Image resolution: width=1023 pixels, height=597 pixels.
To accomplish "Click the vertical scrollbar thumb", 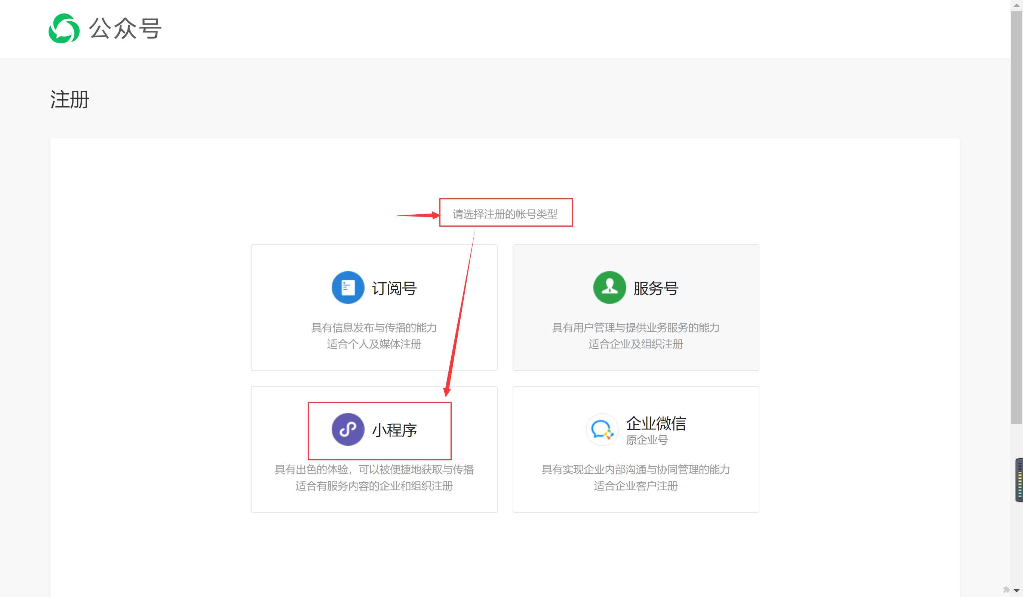I will point(1017,217).
